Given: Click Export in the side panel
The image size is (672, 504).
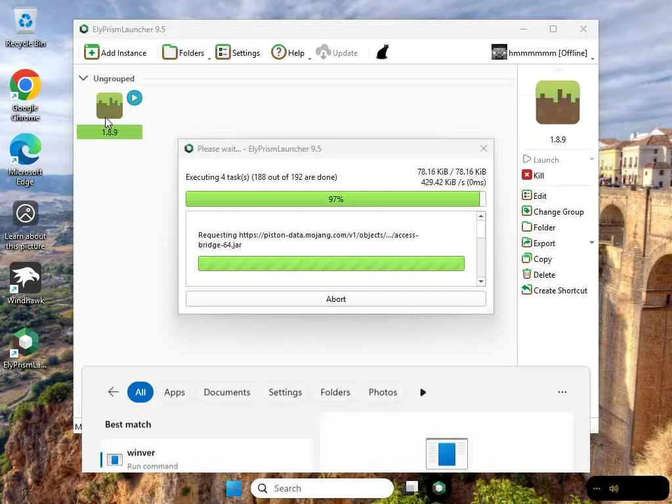Looking at the screenshot, I should pos(539,243).
